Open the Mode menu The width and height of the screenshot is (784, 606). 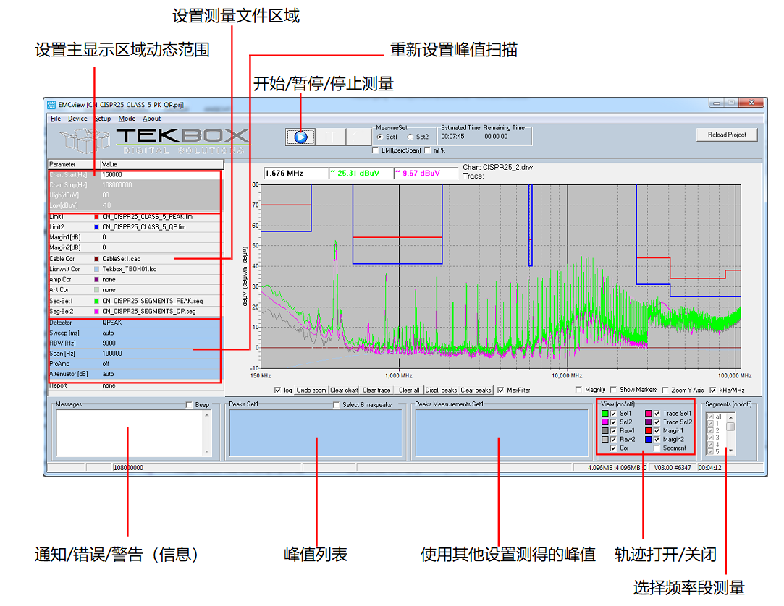tap(127, 118)
